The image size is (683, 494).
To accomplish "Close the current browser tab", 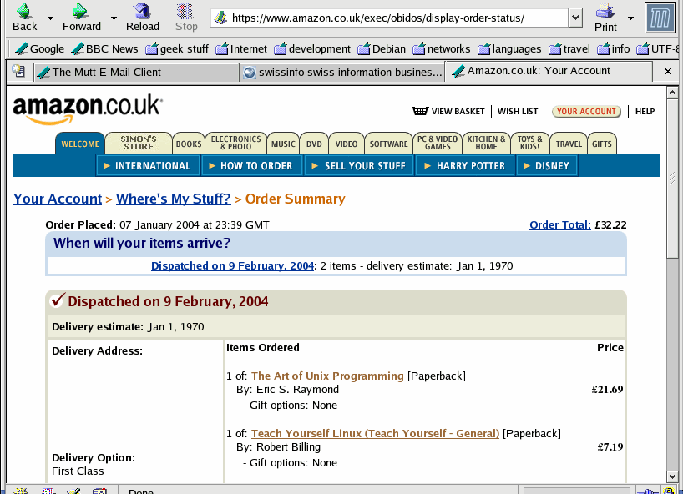I will point(667,72).
